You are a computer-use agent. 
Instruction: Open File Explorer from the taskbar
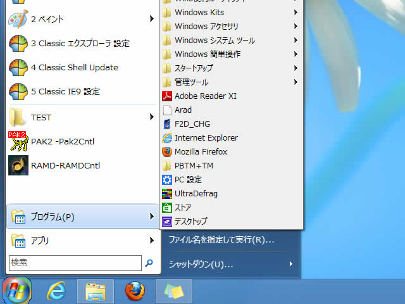(96, 291)
